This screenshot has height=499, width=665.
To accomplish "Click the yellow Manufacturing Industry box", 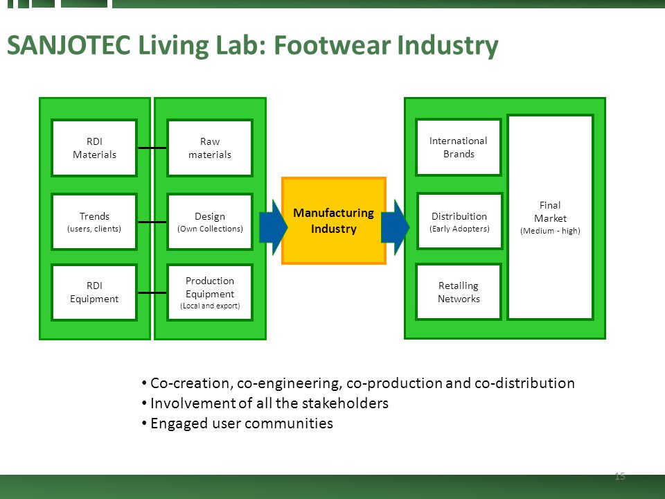I will [334, 220].
